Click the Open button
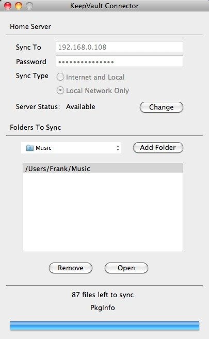The image size is (209, 339). pos(126,268)
